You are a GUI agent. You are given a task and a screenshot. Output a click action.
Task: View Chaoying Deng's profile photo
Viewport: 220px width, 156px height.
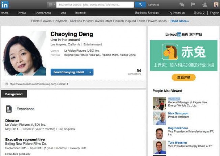[x=24, y=53]
